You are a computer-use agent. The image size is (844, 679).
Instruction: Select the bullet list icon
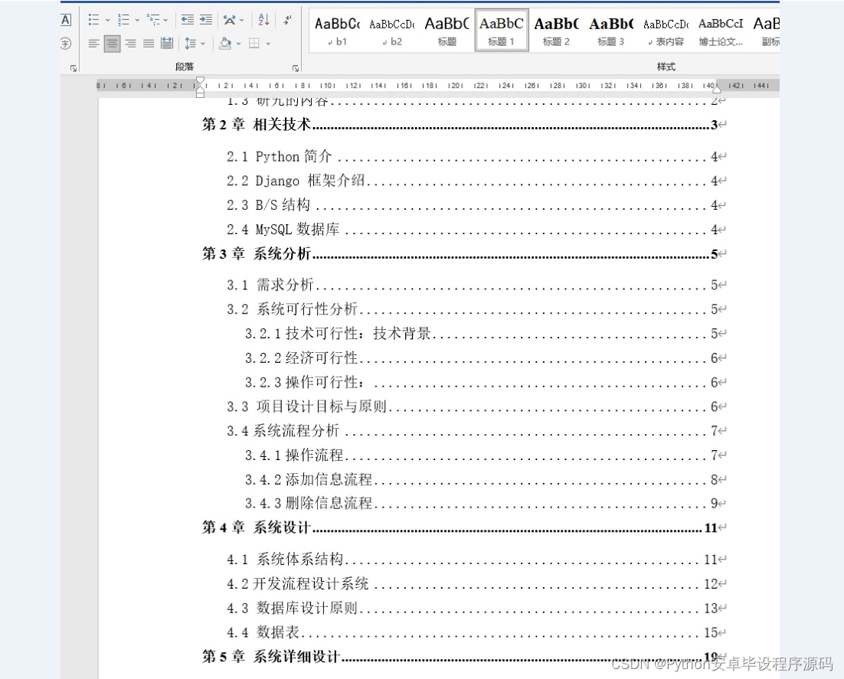[x=95, y=20]
